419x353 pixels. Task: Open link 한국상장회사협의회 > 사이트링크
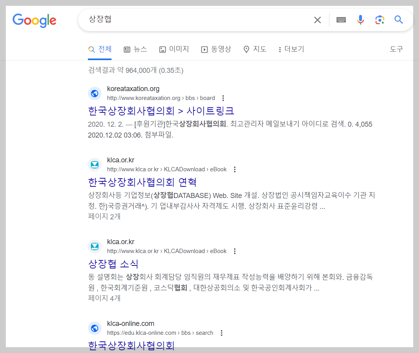pos(161,111)
